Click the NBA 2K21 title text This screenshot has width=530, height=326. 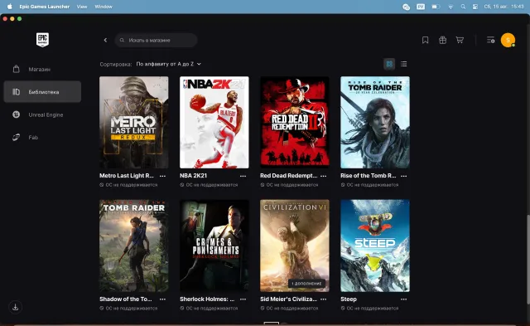(193, 176)
